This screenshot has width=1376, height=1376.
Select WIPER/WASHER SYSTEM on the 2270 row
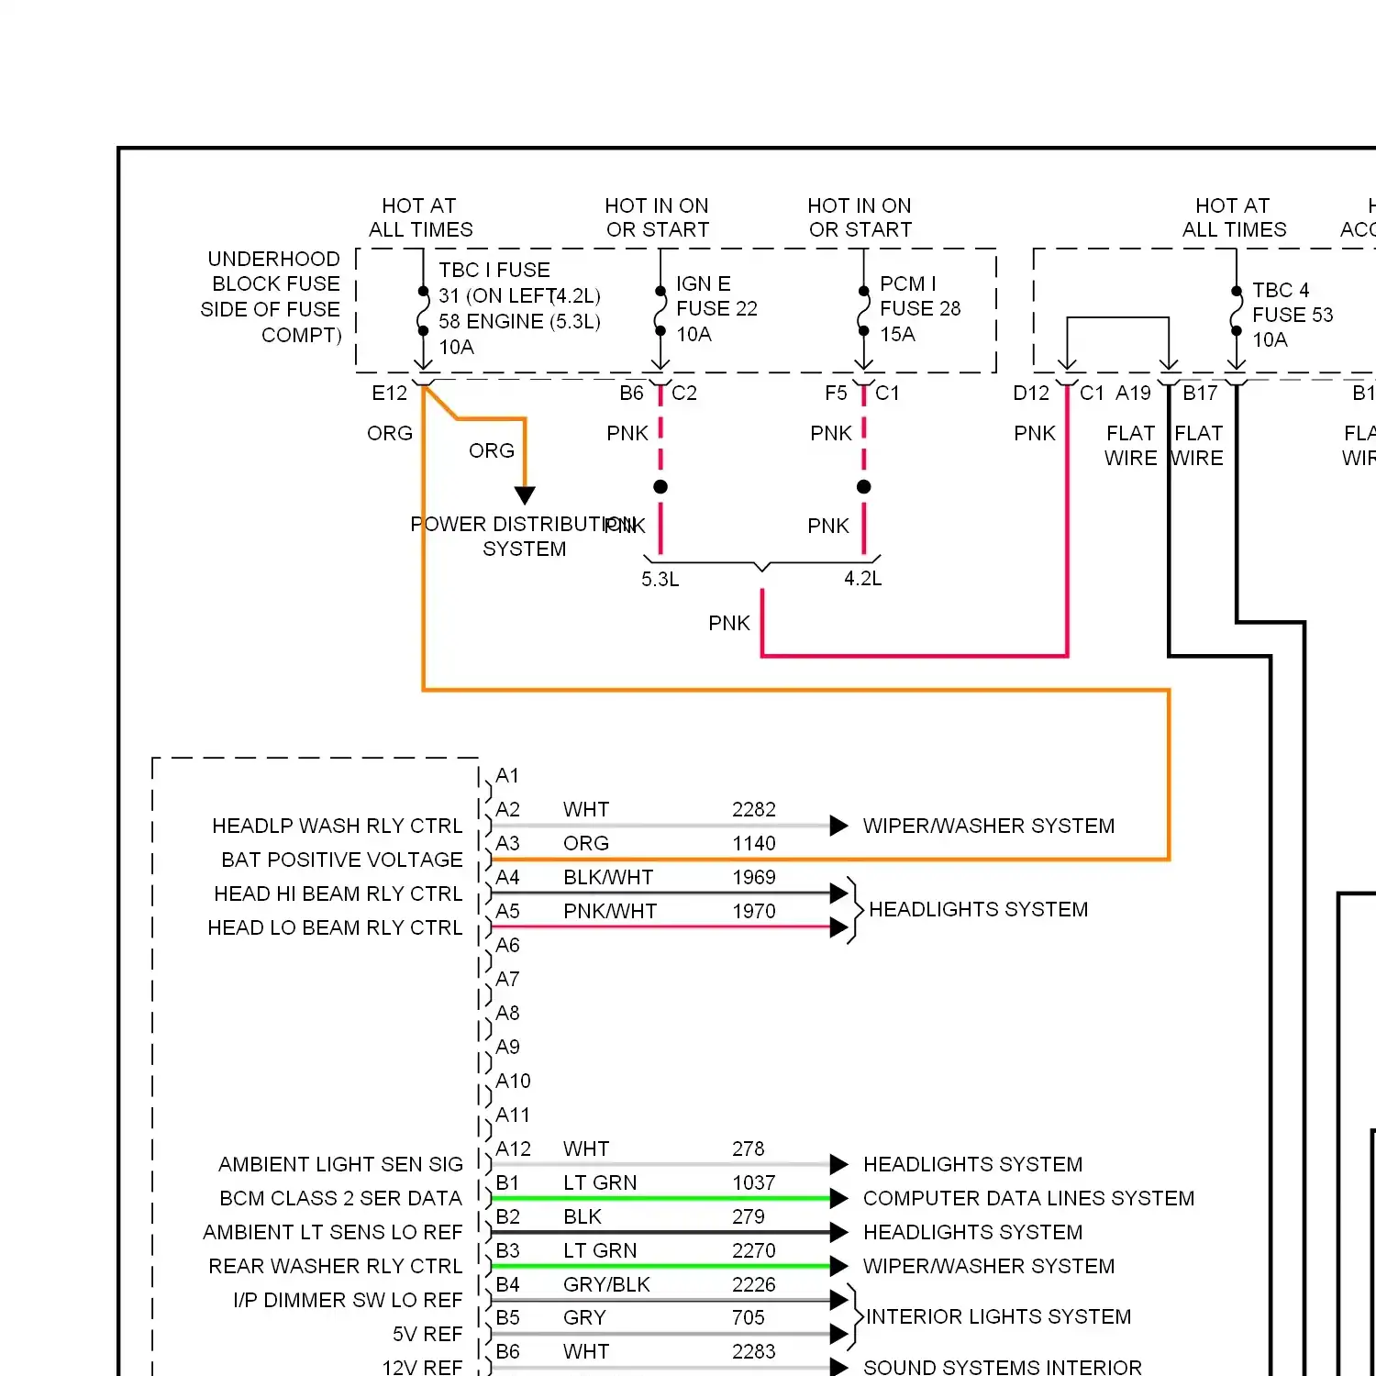coord(988,1266)
